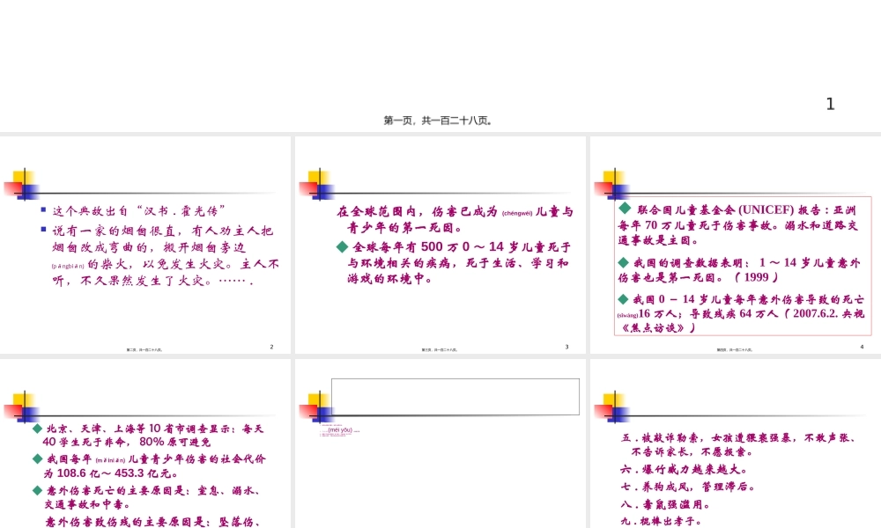Click the red gradient square on slide 5's logo

pyautogui.click(x=307, y=410)
